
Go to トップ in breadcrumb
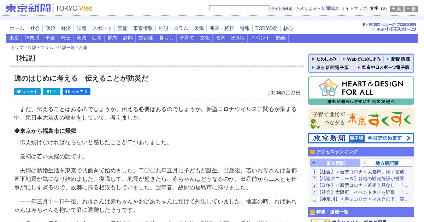[x=17, y=48]
